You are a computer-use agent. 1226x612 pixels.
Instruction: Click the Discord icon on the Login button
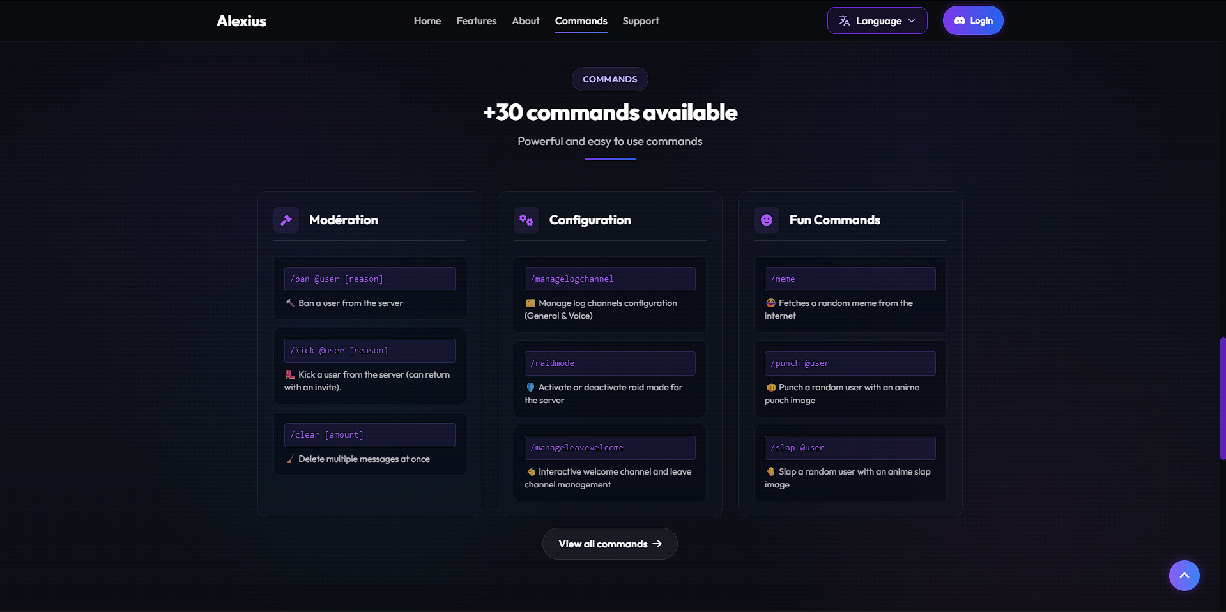[x=960, y=20]
